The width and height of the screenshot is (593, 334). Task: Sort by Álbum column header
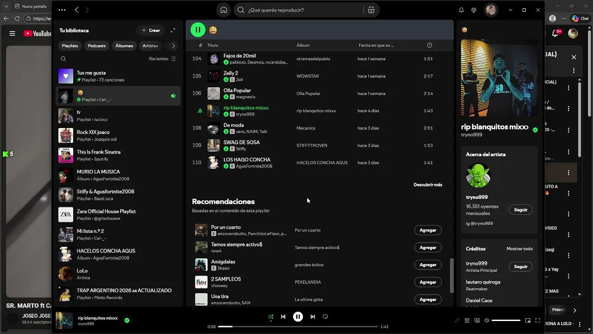[x=303, y=45]
